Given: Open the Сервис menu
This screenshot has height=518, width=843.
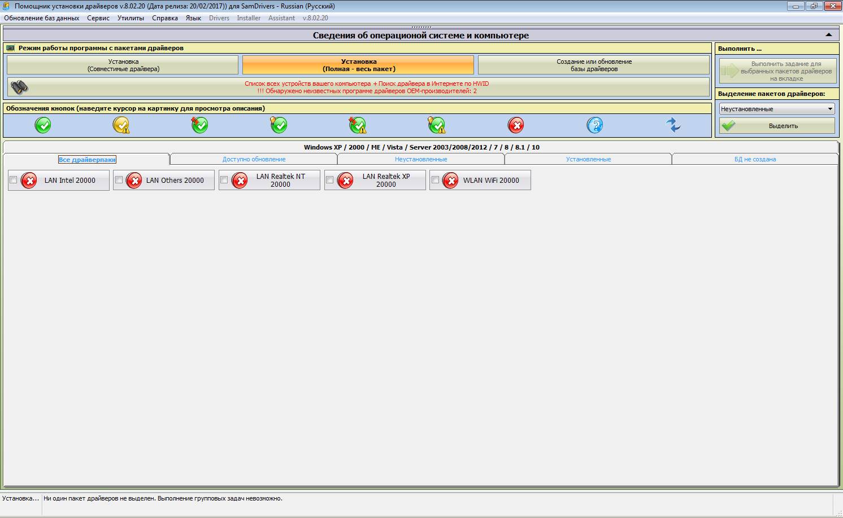Looking at the screenshot, I should coord(98,18).
